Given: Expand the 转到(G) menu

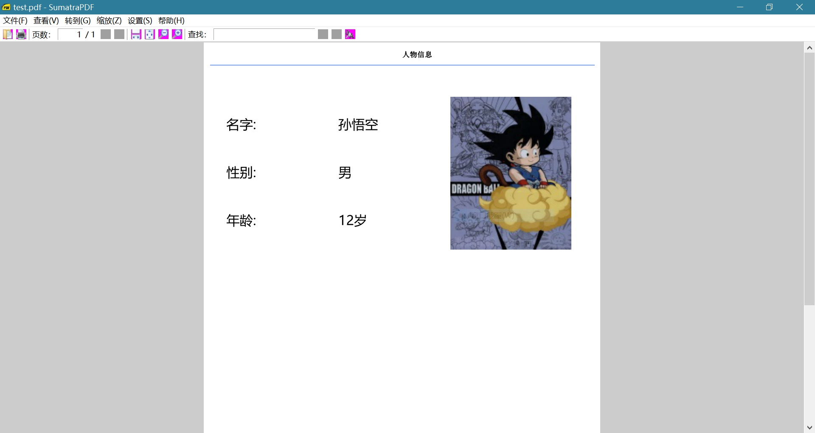Looking at the screenshot, I should (78, 21).
